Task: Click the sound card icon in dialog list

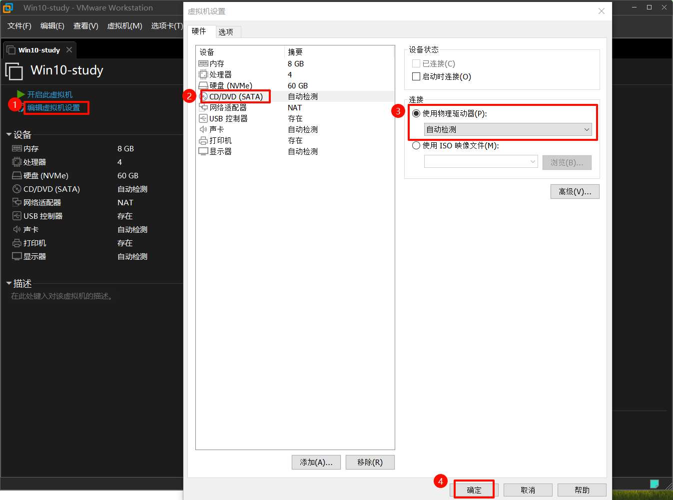Action: 203,129
